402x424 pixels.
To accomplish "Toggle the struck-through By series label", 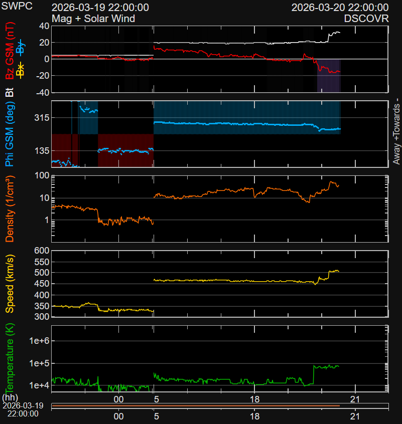I will click(x=21, y=47).
